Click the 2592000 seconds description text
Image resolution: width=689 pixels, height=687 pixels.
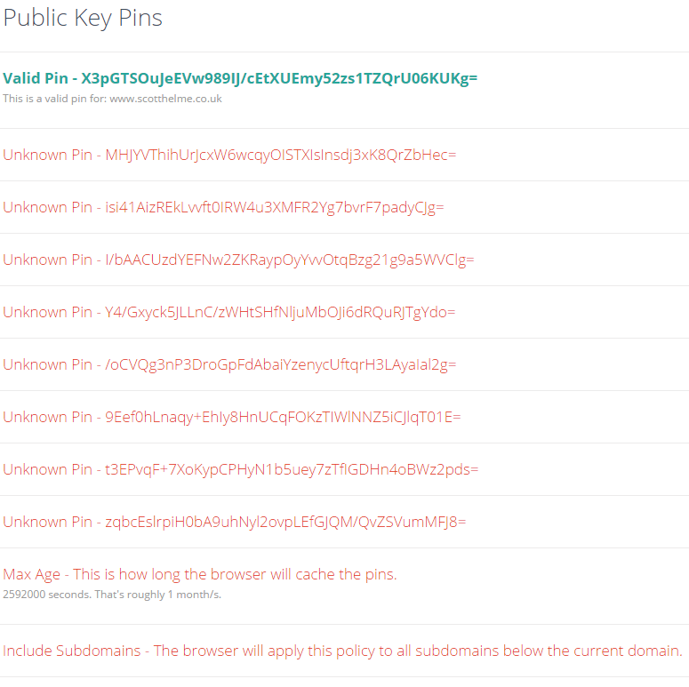[112, 595]
